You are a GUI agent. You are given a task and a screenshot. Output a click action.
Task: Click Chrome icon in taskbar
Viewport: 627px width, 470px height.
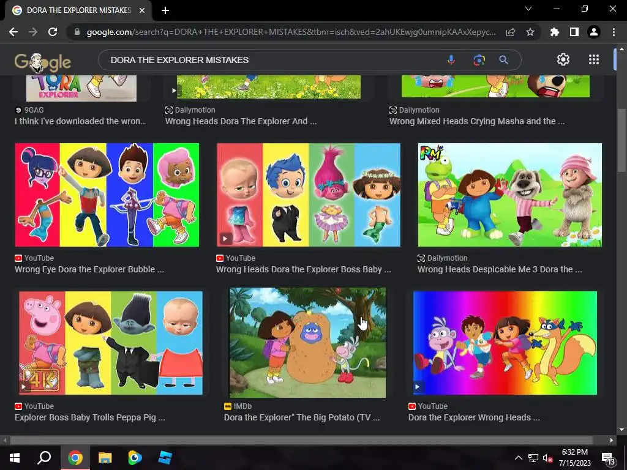tap(75, 458)
